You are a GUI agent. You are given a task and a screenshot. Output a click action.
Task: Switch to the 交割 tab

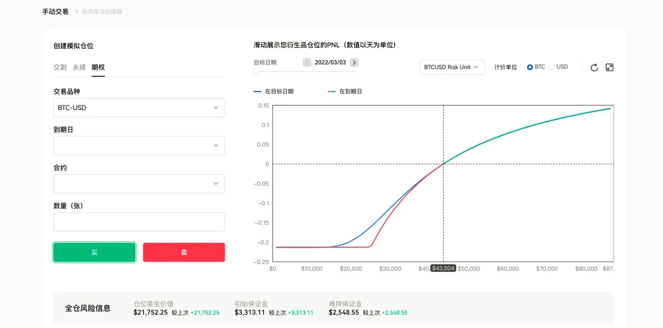pos(60,67)
